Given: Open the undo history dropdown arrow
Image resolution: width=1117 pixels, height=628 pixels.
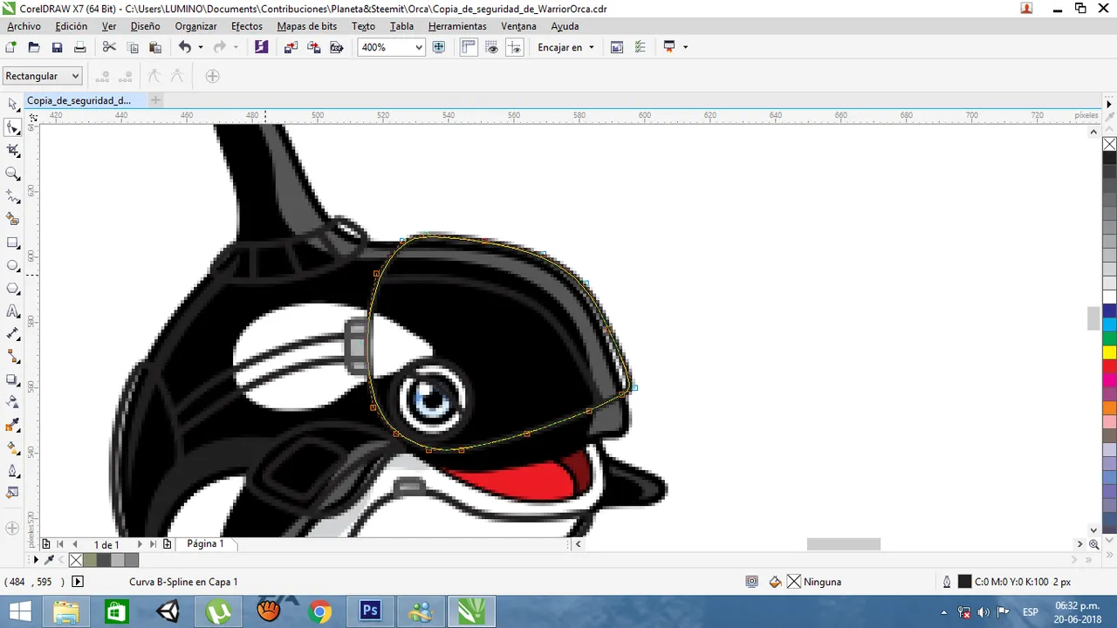Looking at the screenshot, I should point(201,47).
